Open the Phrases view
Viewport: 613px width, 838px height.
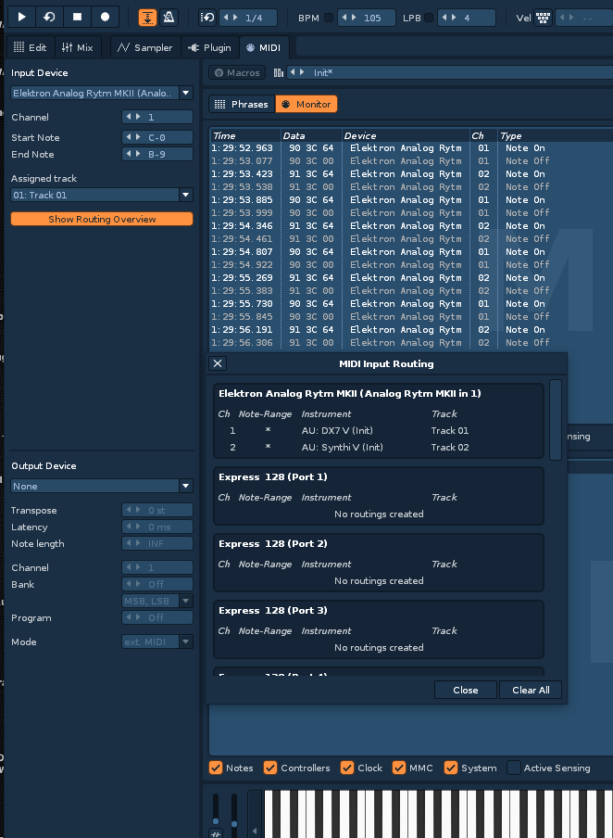point(241,105)
